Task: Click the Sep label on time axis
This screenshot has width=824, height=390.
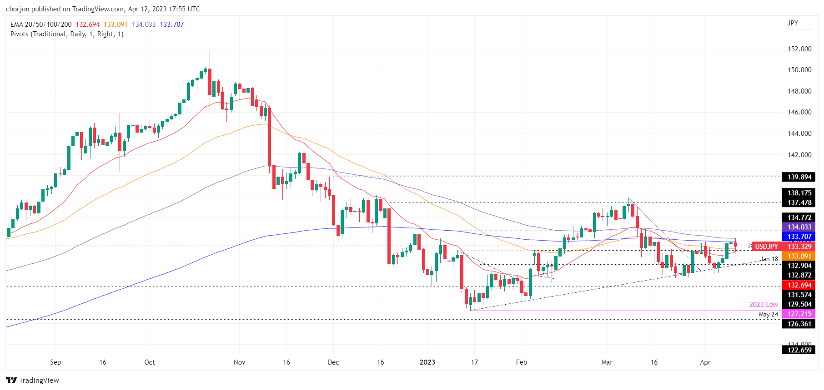Action: [55, 362]
